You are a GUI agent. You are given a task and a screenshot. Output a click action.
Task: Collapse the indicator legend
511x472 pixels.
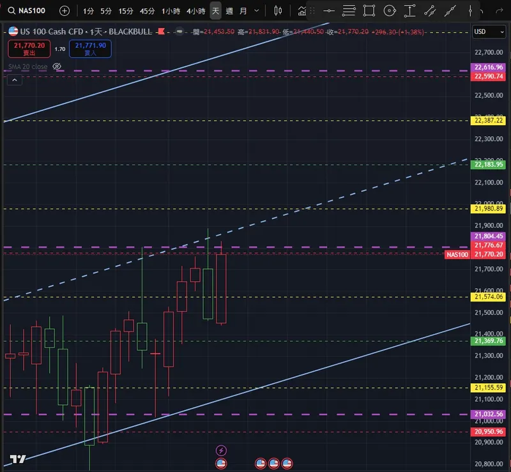[x=15, y=80]
